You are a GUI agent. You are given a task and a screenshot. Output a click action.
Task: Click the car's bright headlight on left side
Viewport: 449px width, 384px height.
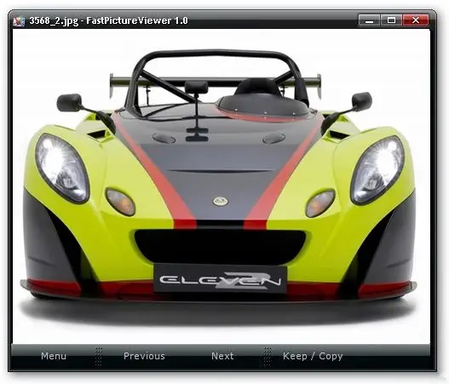click(62, 169)
